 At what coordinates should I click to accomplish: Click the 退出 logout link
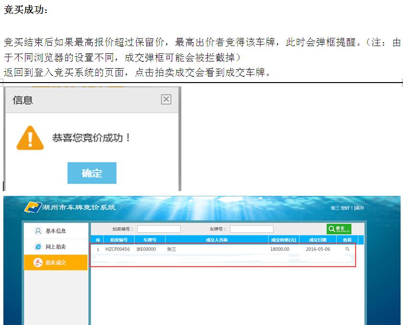(359, 208)
